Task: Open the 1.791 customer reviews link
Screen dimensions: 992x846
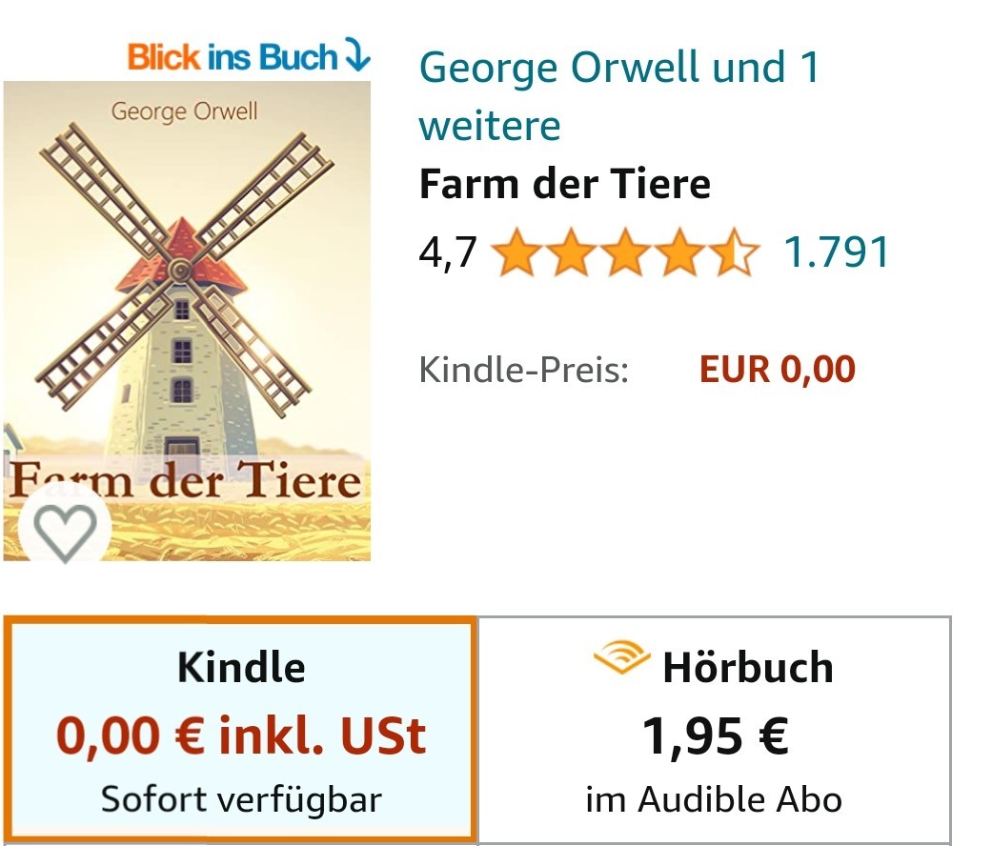Action: (837, 252)
